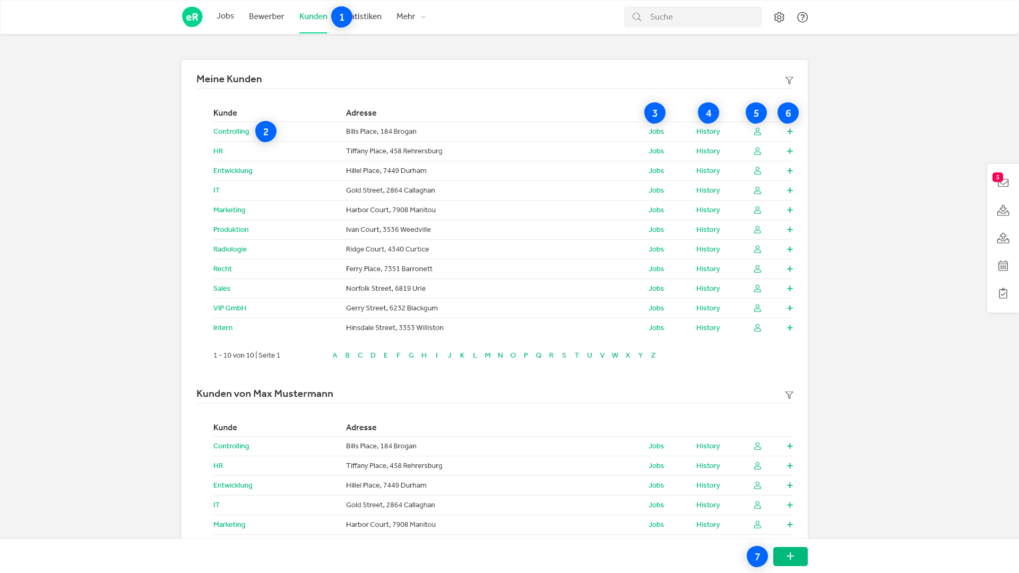This screenshot has width=1019, height=573.
Task: Click plus icon for HR in Max Mustermann list
Action: pyautogui.click(x=790, y=466)
